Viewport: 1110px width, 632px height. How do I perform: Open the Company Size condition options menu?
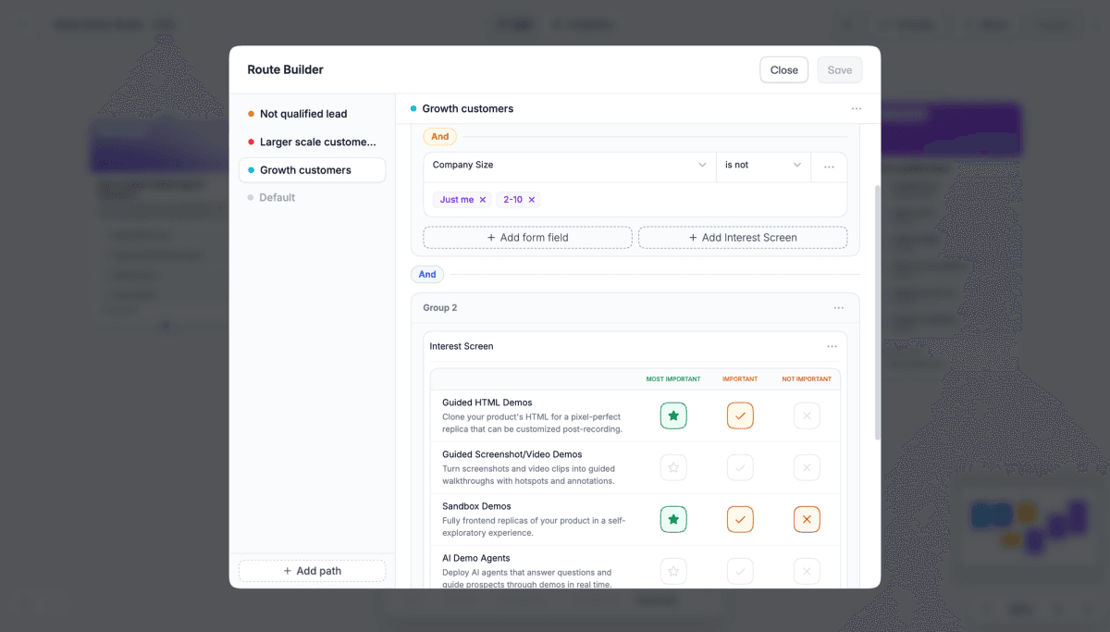(829, 166)
